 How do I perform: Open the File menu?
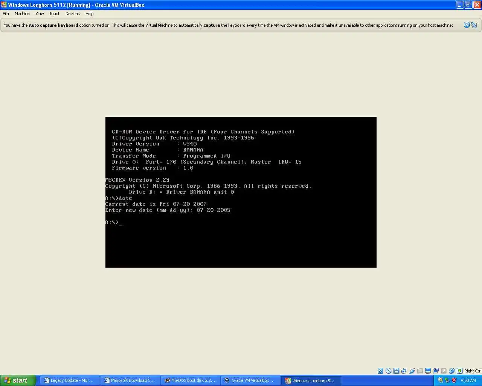[6, 14]
